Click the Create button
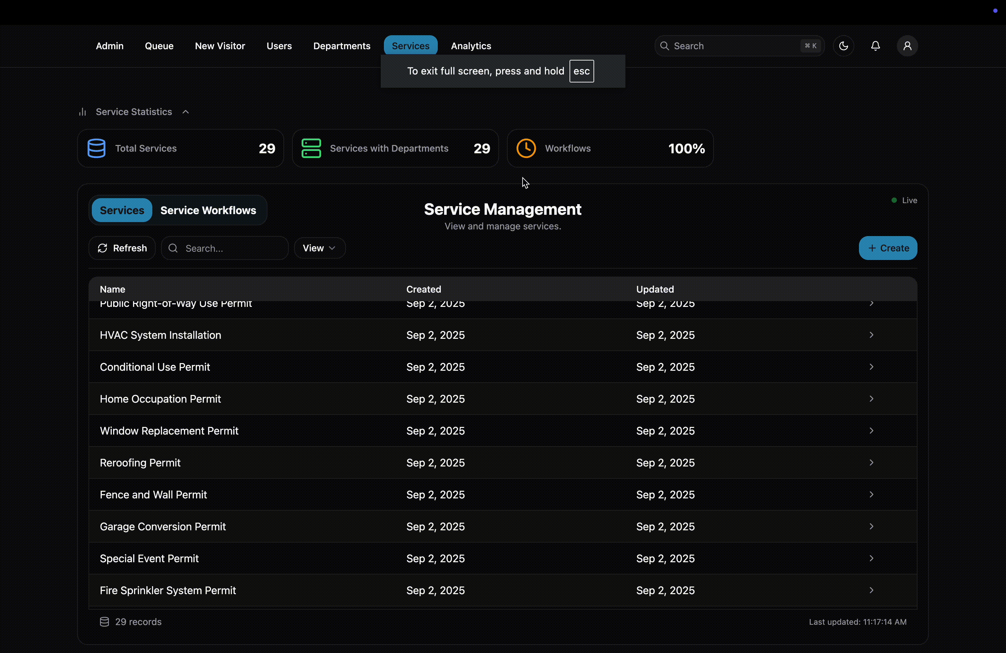Viewport: 1006px width, 653px height. point(888,248)
